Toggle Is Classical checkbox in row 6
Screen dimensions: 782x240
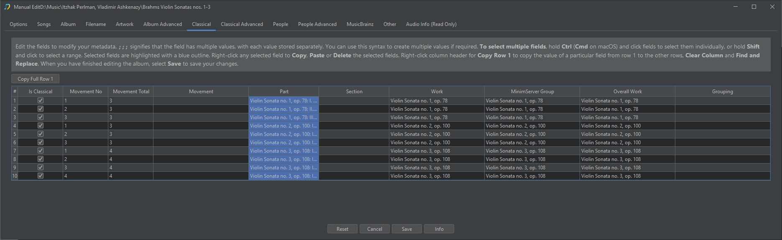coord(41,142)
